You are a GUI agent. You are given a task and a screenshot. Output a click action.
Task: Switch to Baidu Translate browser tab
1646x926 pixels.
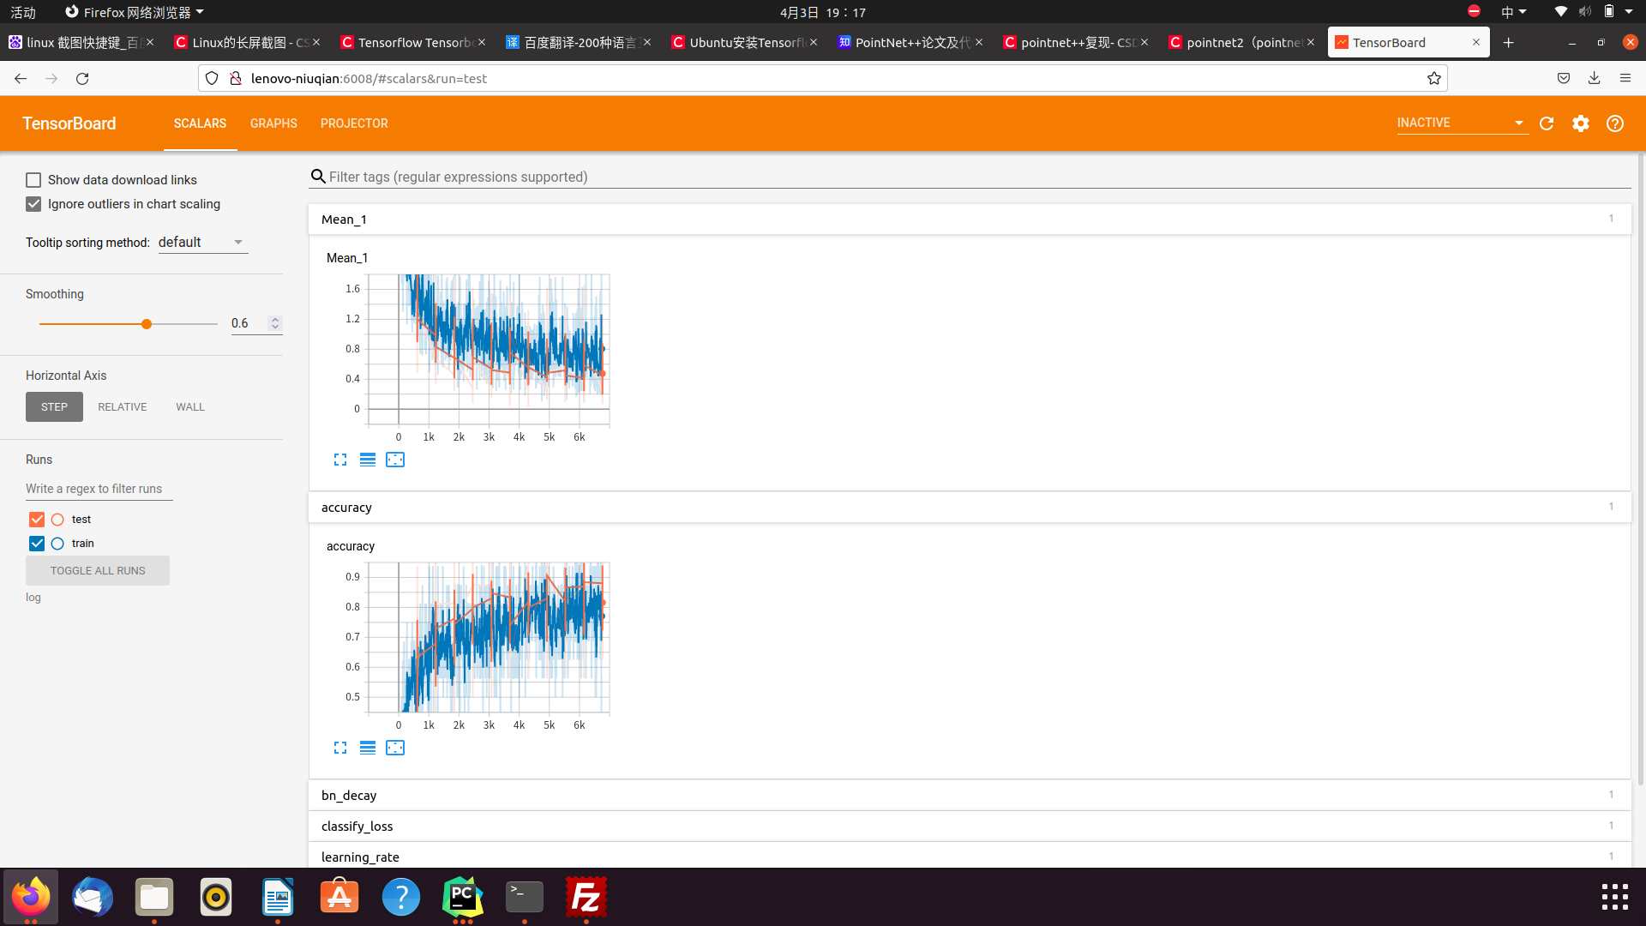tap(580, 42)
